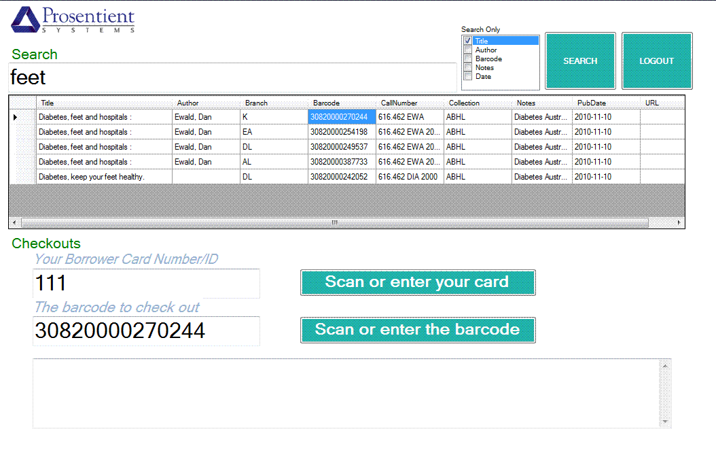The height and width of the screenshot is (455, 716).
Task: Click 'Scan or enter the barcode' button
Action: coord(417,330)
